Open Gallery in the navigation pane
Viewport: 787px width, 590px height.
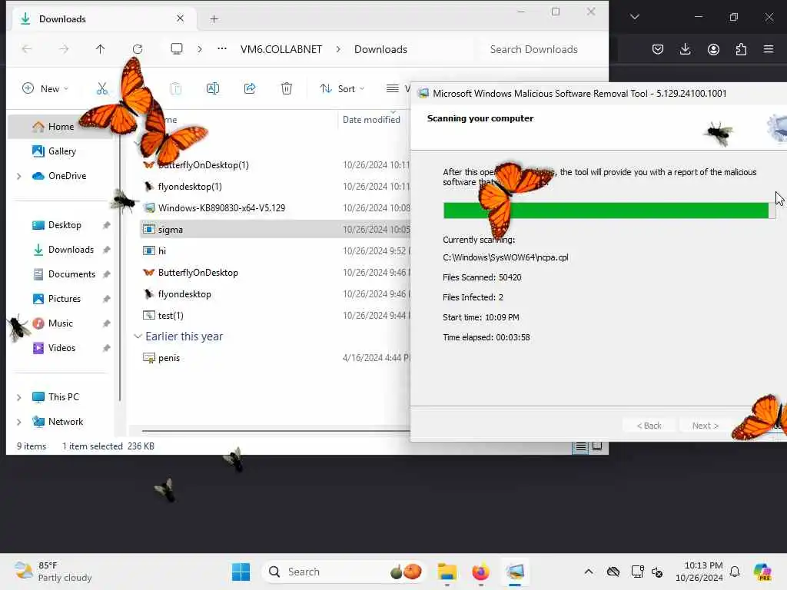click(61, 151)
